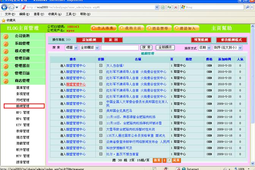Click the 收藏夹 favorites star icon

tap(3, 20)
